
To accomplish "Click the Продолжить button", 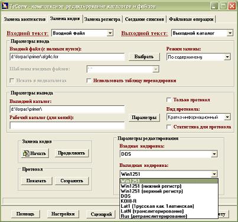I will tap(71, 153).
